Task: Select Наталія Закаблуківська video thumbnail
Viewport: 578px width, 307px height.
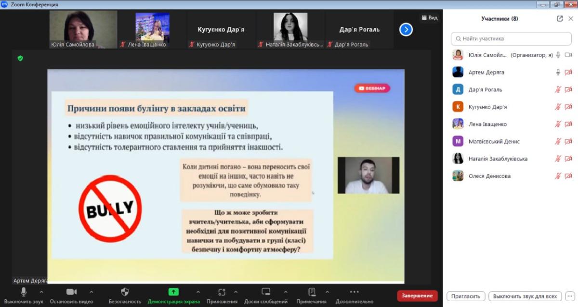Action: click(x=290, y=30)
